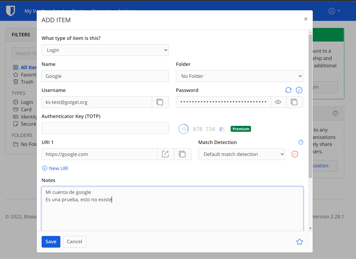Viewport: 356px width, 259px height.
Task: Click inside the Notes text area
Action: click(x=172, y=209)
